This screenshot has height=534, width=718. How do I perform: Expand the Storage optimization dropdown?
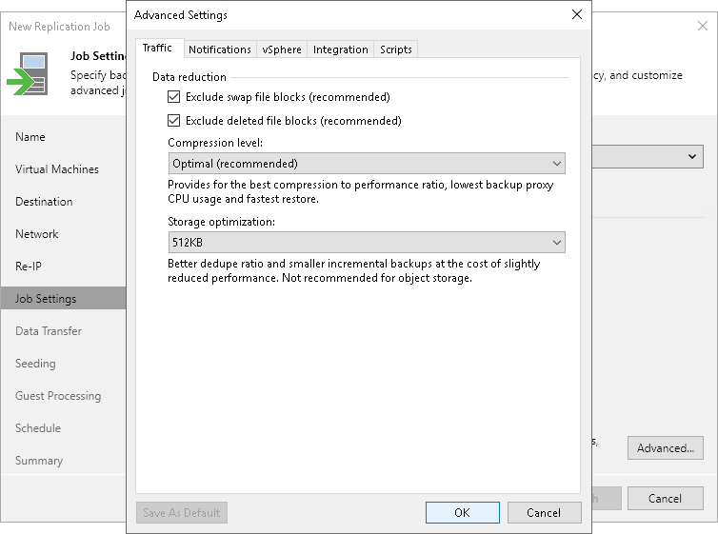[x=367, y=243]
